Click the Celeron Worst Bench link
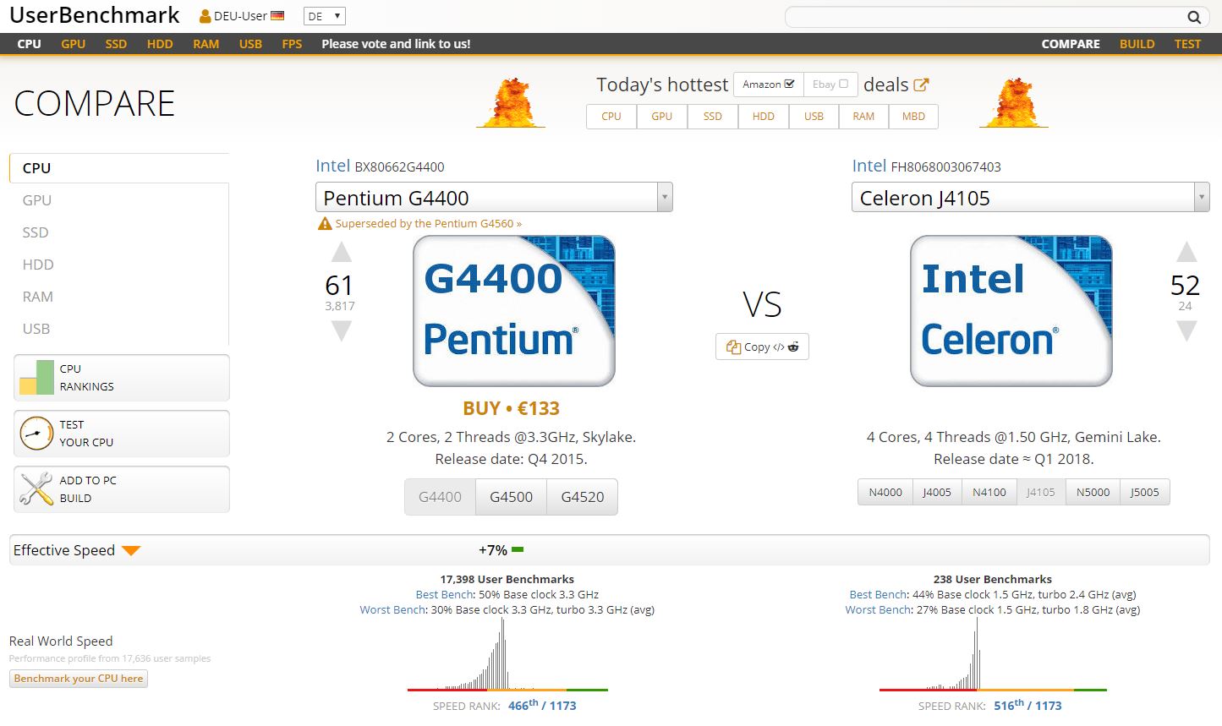The width and height of the screenshot is (1222, 726). (878, 609)
